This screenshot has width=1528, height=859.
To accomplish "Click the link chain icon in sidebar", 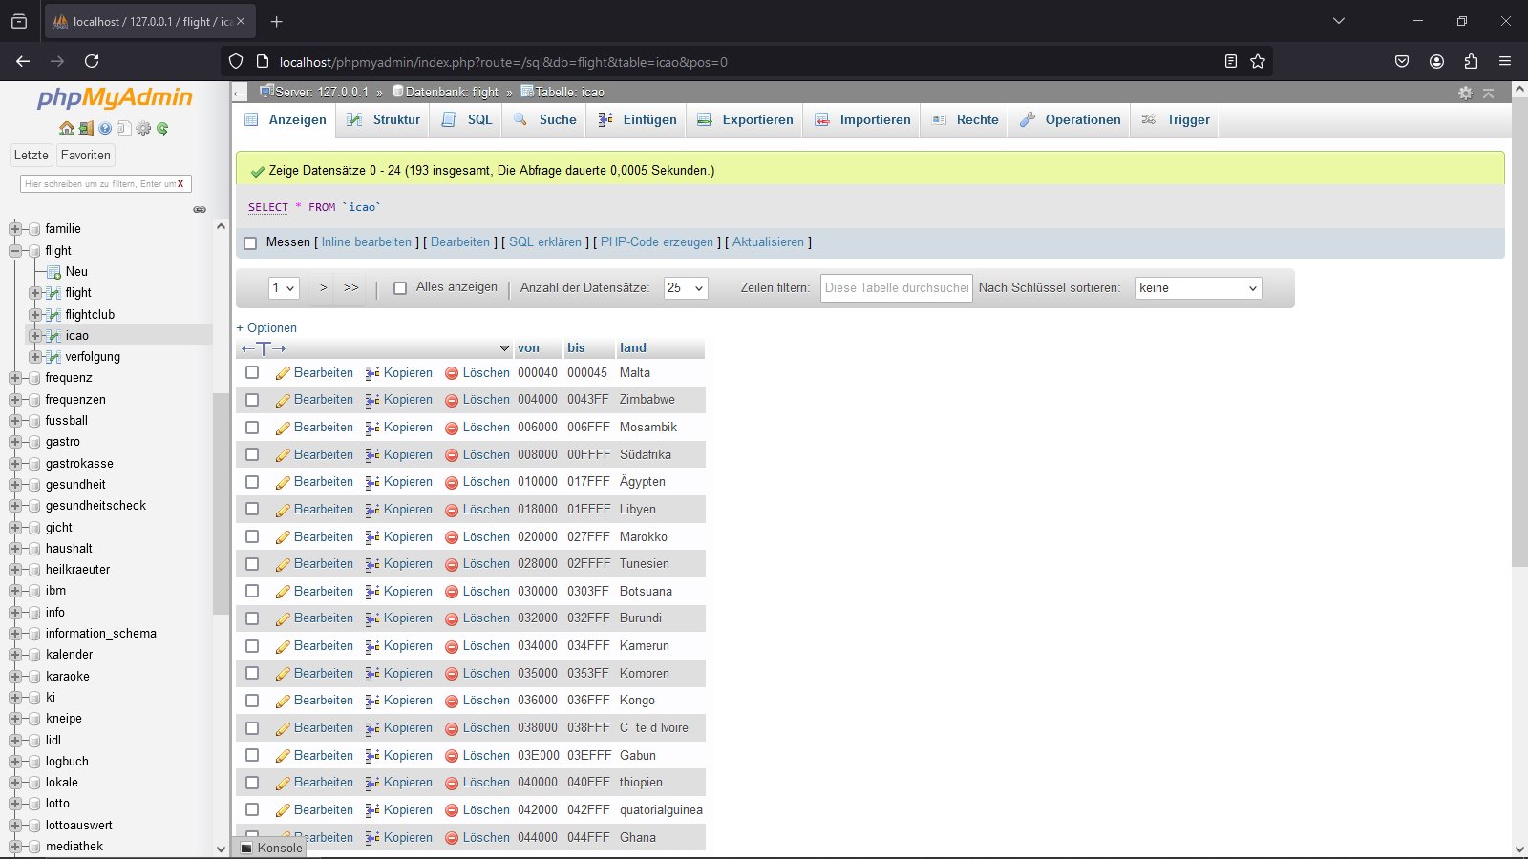I will click(200, 209).
